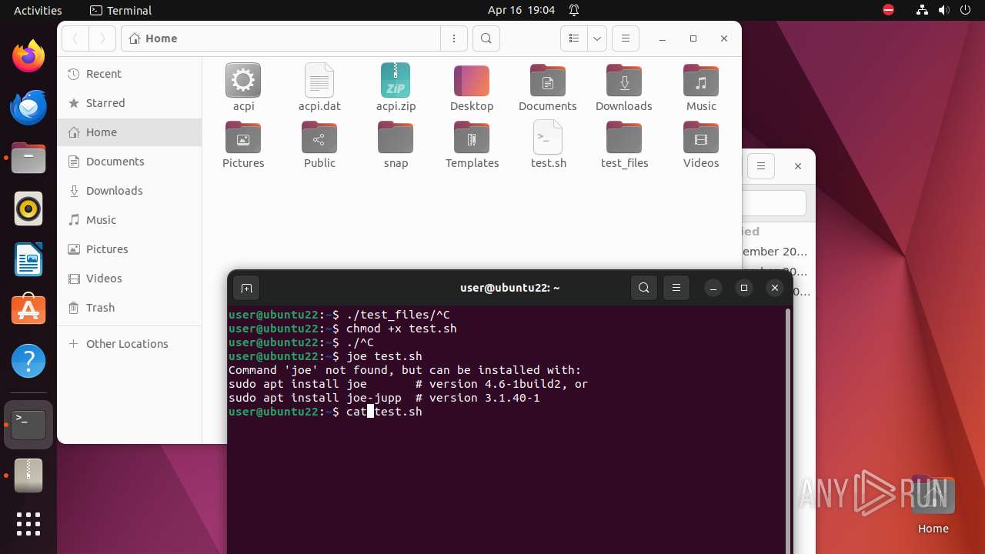Open the clock and calendar panel
The height and width of the screenshot is (554, 985).
pyautogui.click(x=521, y=10)
